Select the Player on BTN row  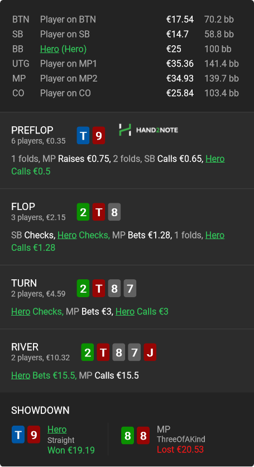tap(126, 20)
